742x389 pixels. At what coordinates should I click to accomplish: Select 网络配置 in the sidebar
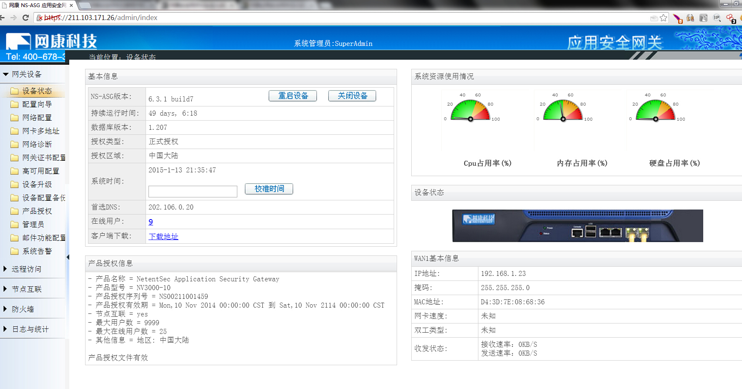click(x=37, y=118)
